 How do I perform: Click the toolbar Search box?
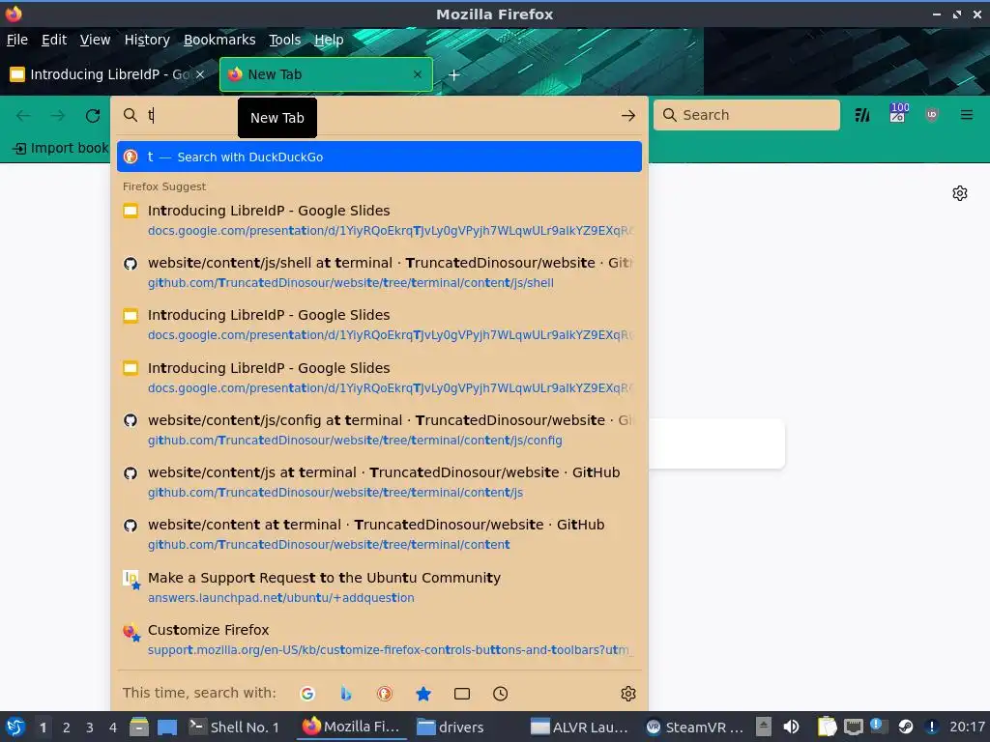(746, 115)
